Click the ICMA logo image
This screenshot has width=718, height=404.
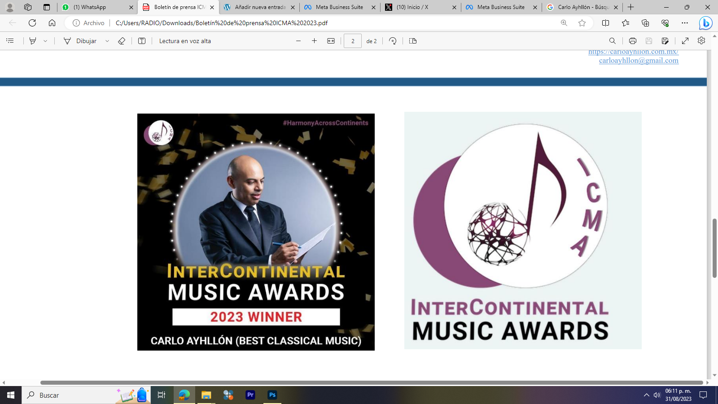pyautogui.click(x=523, y=230)
